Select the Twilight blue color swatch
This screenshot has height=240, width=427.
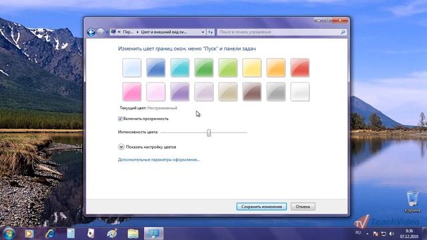coord(155,67)
